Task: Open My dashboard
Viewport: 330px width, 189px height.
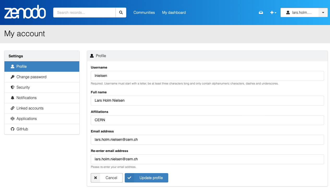Action: [x=174, y=13]
